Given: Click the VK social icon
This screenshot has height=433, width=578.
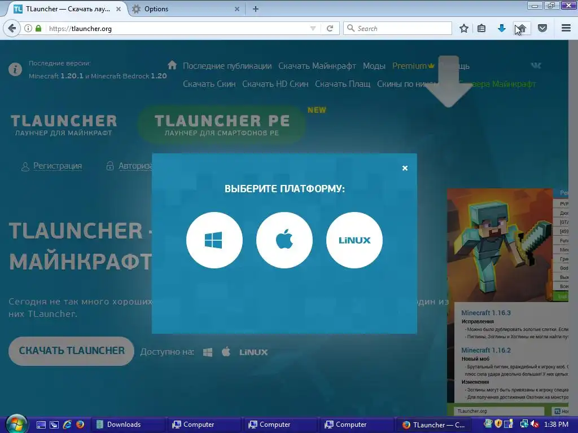Looking at the screenshot, I should click(x=536, y=65).
